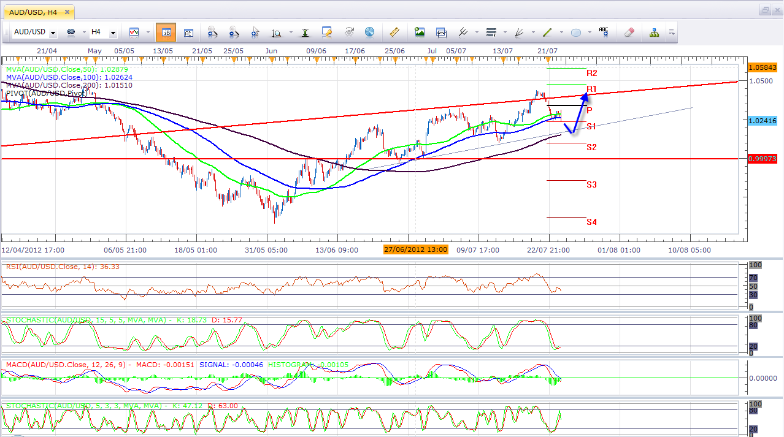Click the chart type candlestick icon

tap(134, 32)
